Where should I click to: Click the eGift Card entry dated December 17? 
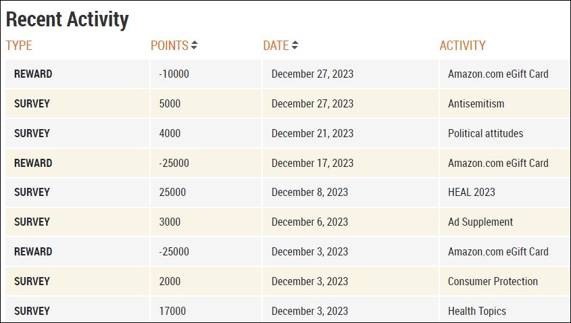pyautogui.click(x=498, y=164)
